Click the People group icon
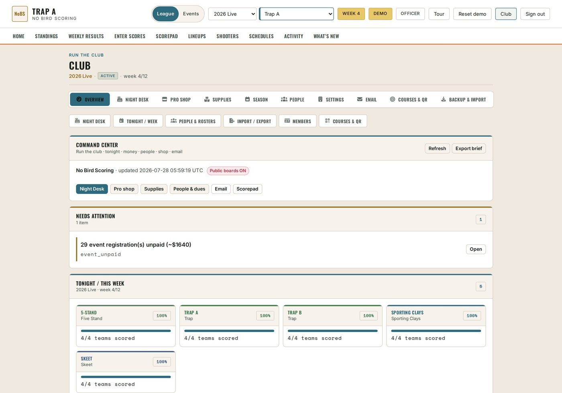Image resolution: width=562 pixels, height=393 pixels. pyautogui.click(x=284, y=99)
